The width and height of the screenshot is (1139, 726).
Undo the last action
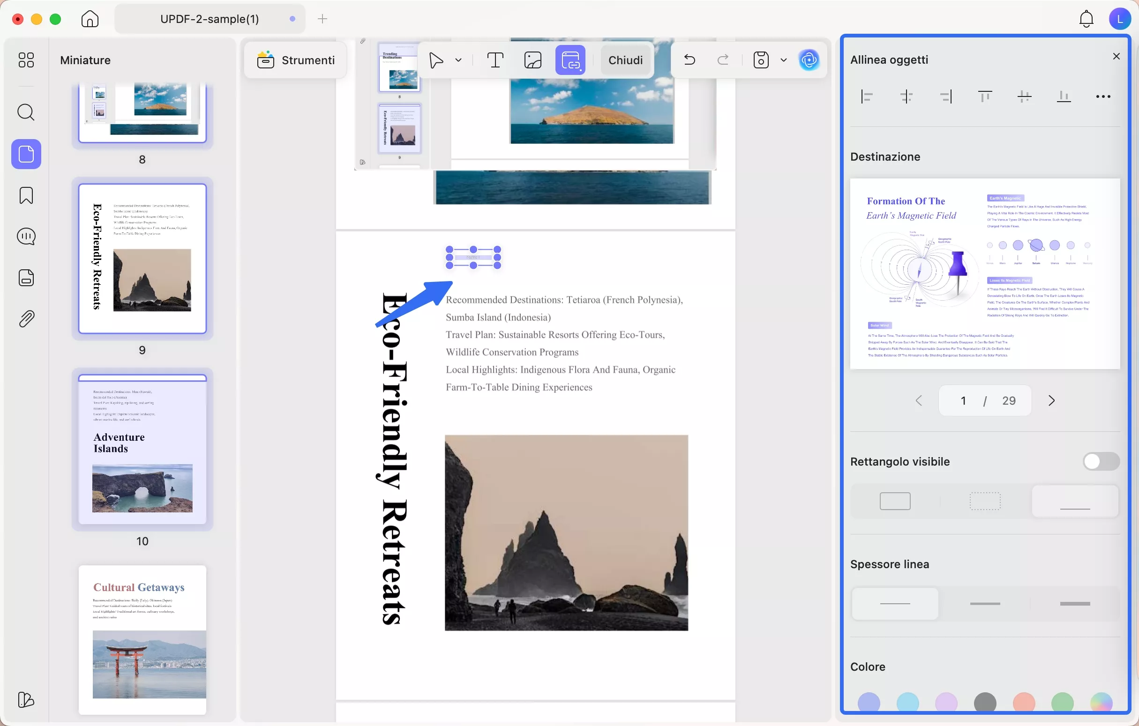pyautogui.click(x=689, y=60)
